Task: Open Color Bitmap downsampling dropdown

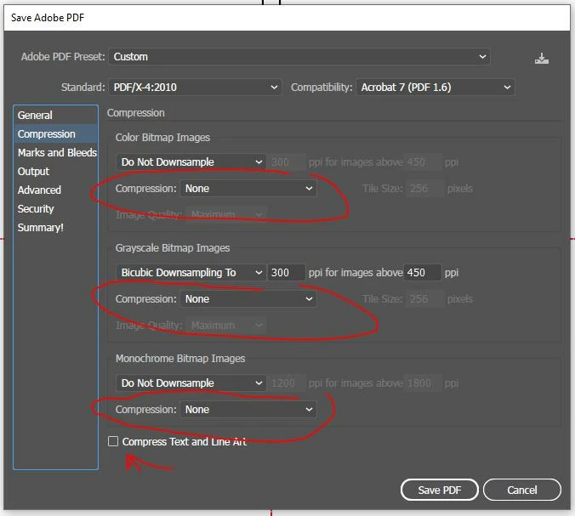Action: 191,162
